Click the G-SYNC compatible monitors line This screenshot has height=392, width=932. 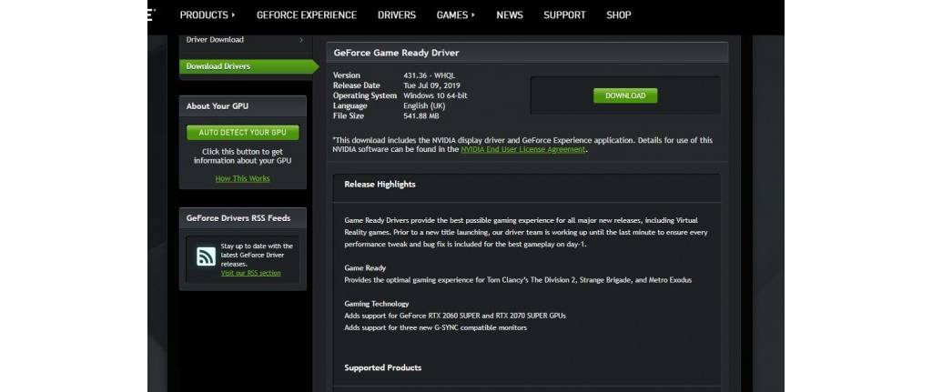click(x=436, y=327)
